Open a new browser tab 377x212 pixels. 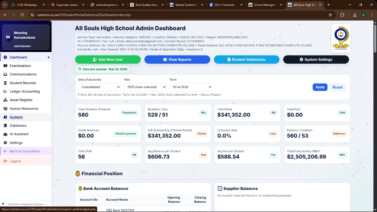[328, 5]
